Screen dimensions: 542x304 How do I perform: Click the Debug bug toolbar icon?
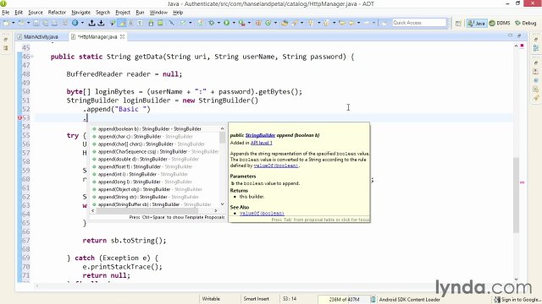tap(211, 23)
